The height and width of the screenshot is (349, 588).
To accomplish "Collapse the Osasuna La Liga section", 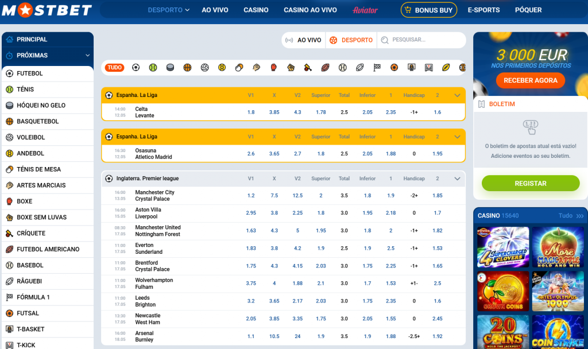I will click(457, 137).
